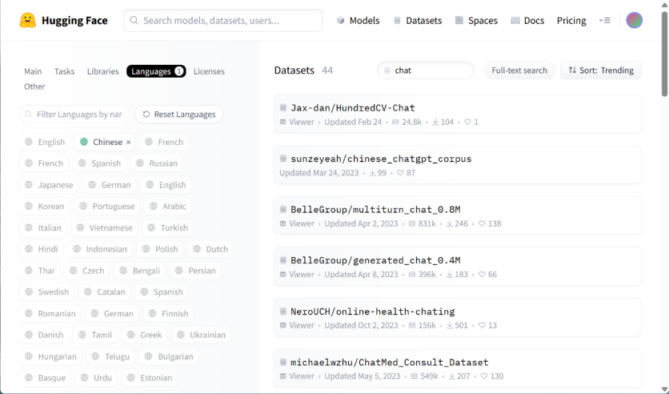669x394 pixels.
Task: Open the Licenses filter tab
Action: tap(209, 71)
